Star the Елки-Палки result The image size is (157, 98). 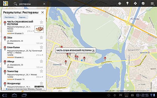coord(41,47)
